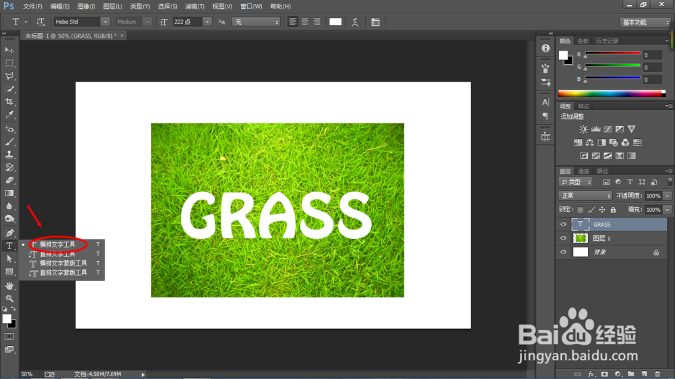Click the red R channel slider

click(x=612, y=53)
